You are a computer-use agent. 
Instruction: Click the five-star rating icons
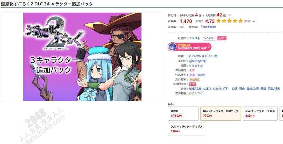click(229, 21)
